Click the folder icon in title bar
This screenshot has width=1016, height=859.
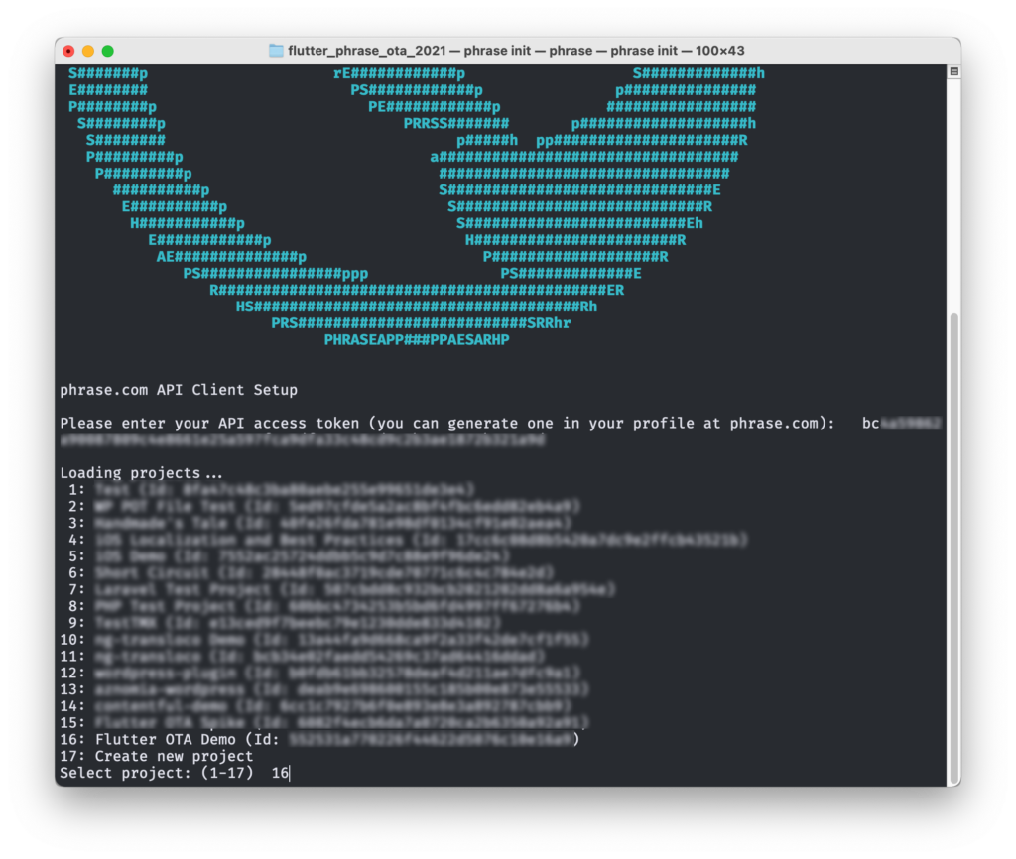pyautogui.click(x=276, y=51)
